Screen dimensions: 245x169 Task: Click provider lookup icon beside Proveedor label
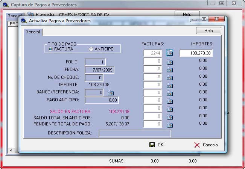(30, 14)
